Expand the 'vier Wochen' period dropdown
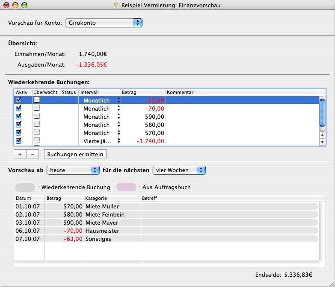This screenshot has height=287, width=335. pyautogui.click(x=179, y=170)
